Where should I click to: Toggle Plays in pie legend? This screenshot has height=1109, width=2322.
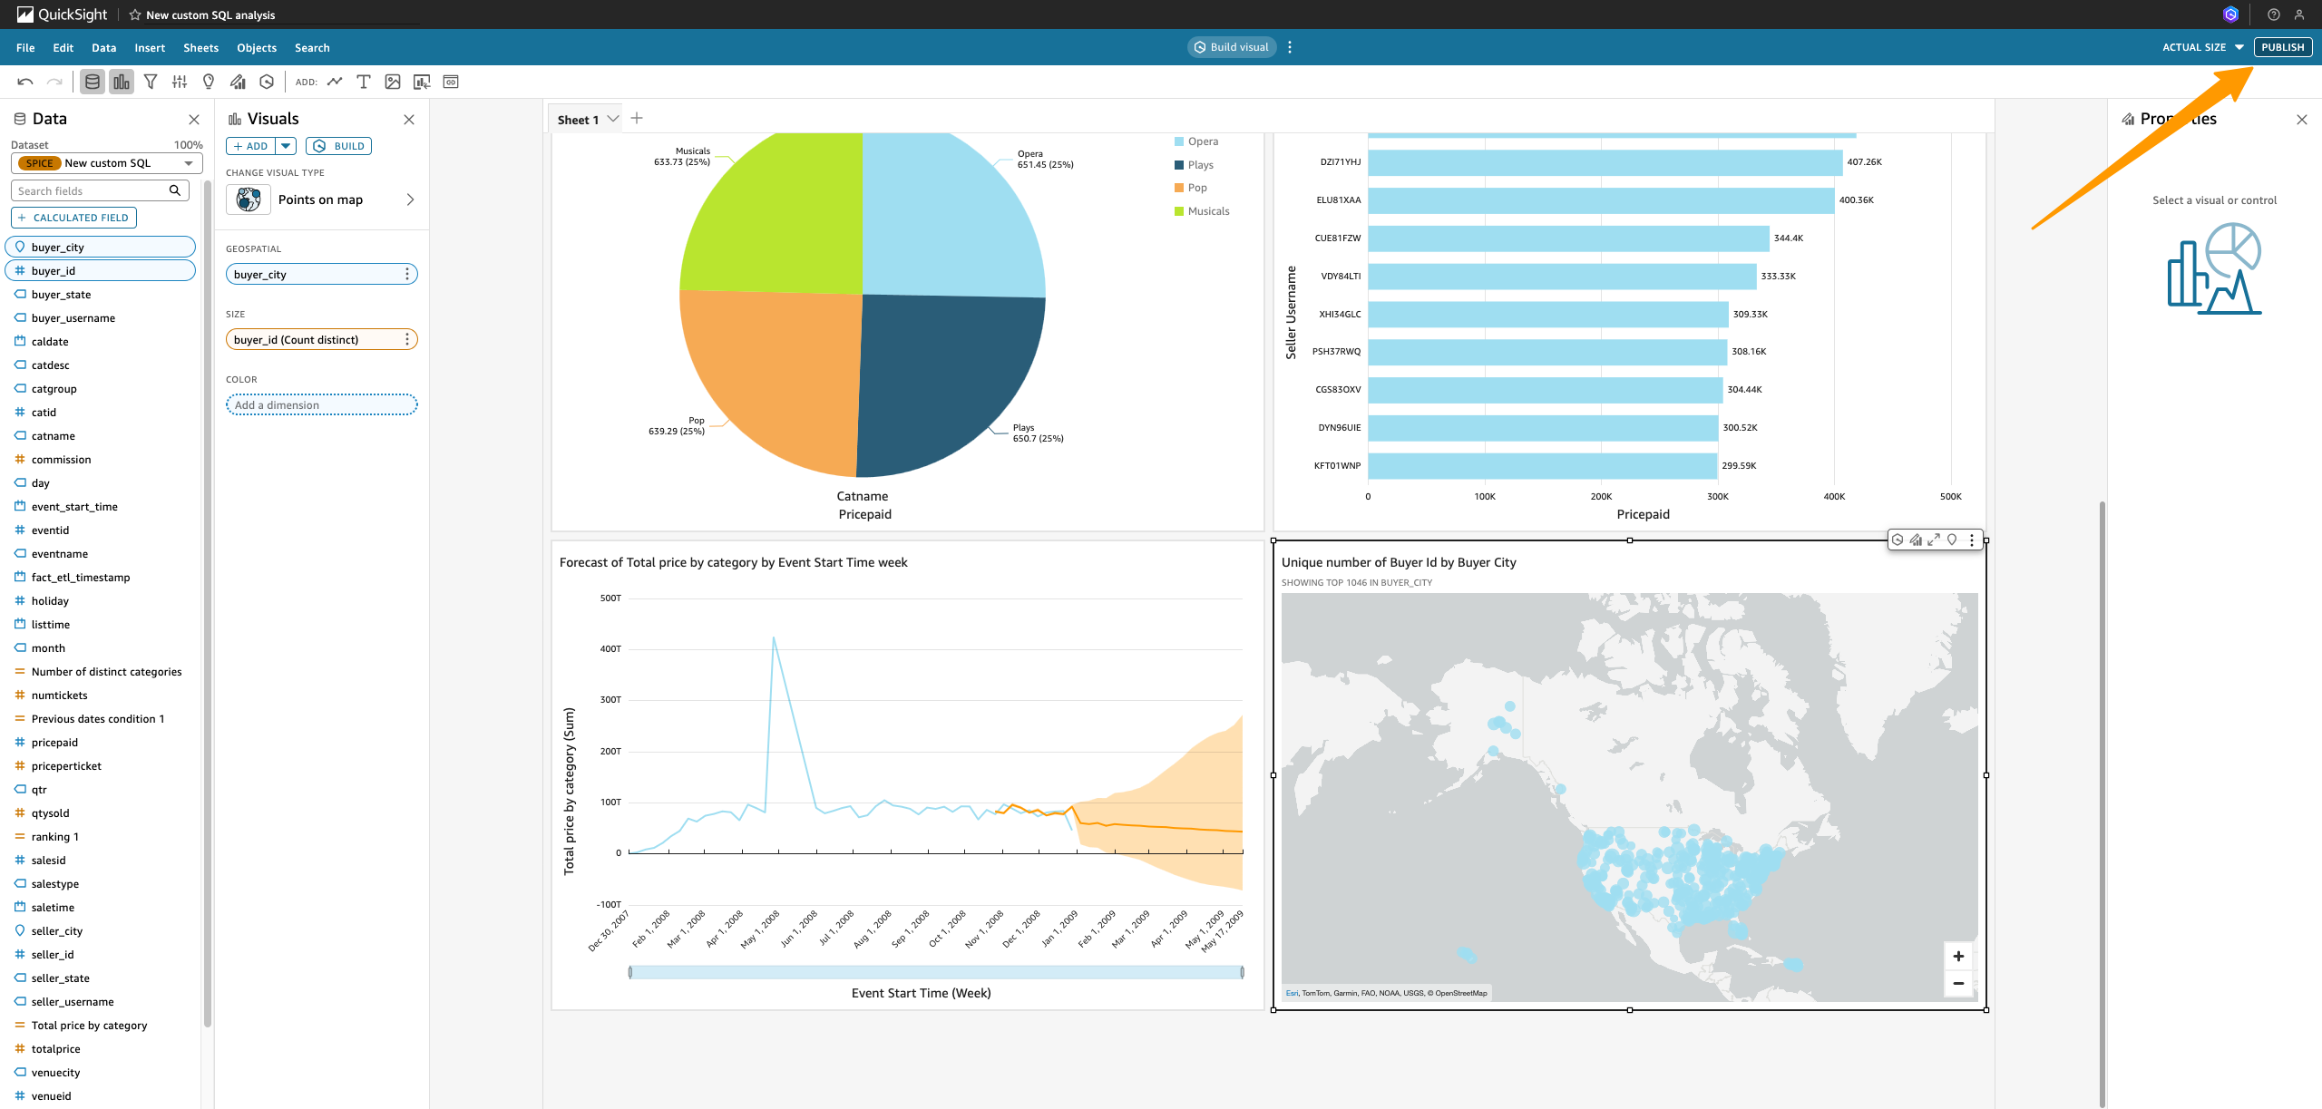click(x=1200, y=165)
